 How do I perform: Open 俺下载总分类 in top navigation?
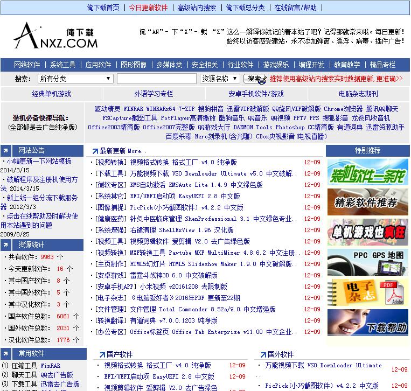point(245,8)
